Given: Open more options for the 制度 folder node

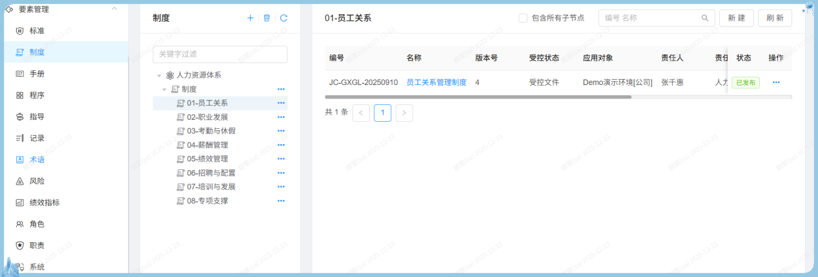Looking at the screenshot, I should (x=281, y=89).
